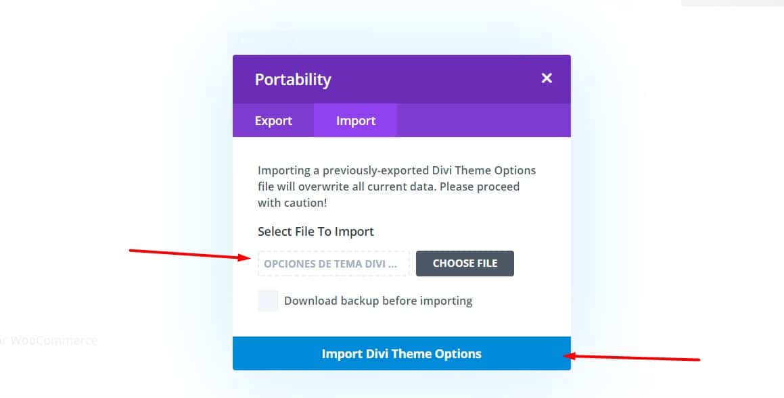
Task: Click the gray bar in the top-right corner
Action: [x=733, y=3]
